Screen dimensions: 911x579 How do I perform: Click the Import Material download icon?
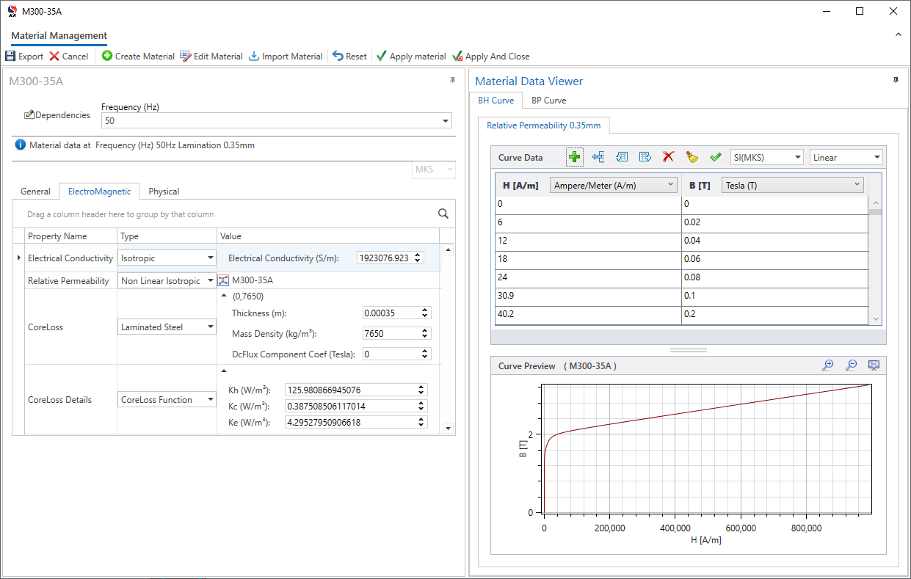[x=254, y=56]
